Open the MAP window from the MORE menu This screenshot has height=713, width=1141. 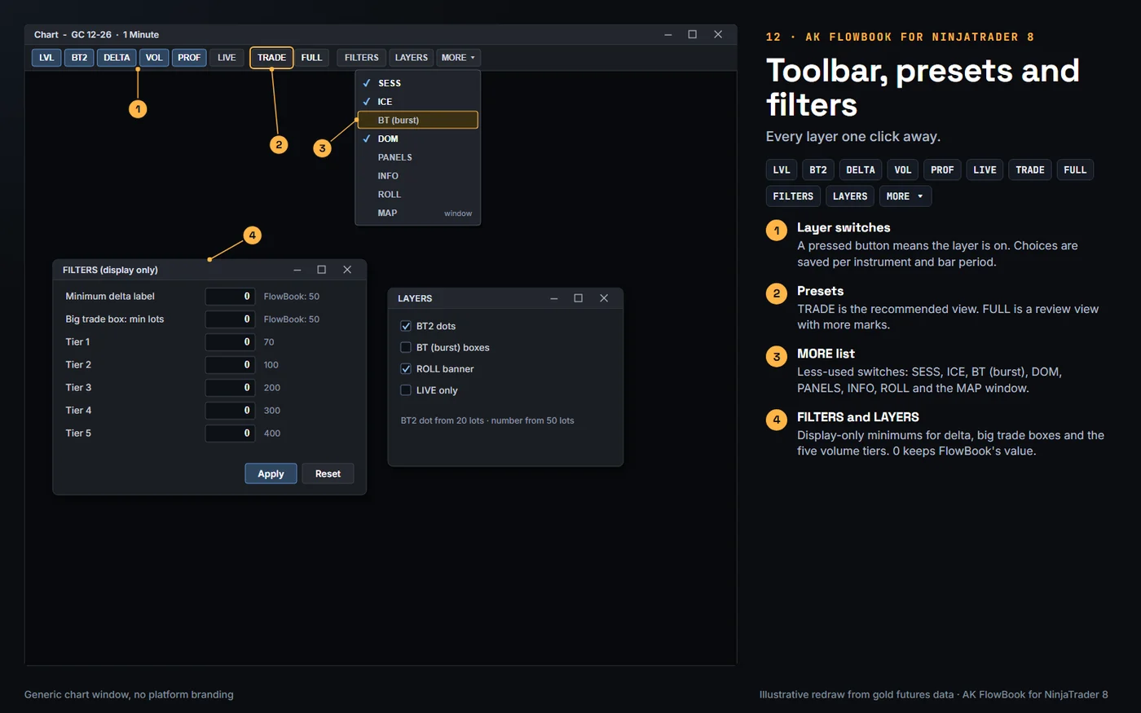[x=418, y=213]
